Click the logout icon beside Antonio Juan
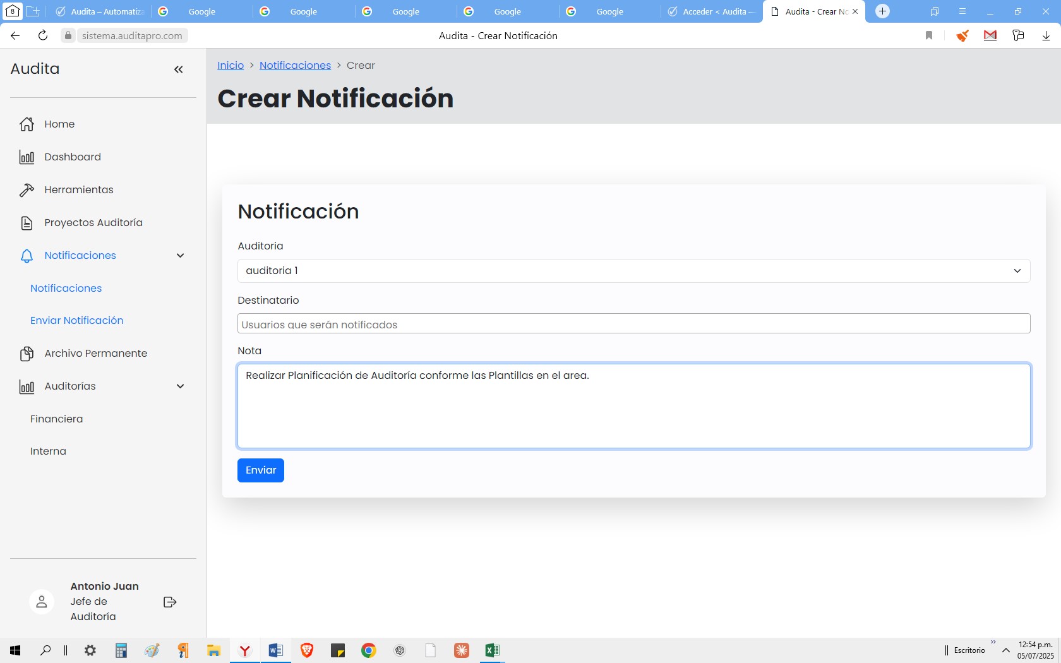The height and width of the screenshot is (663, 1061). pyautogui.click(x=170, y=602)
